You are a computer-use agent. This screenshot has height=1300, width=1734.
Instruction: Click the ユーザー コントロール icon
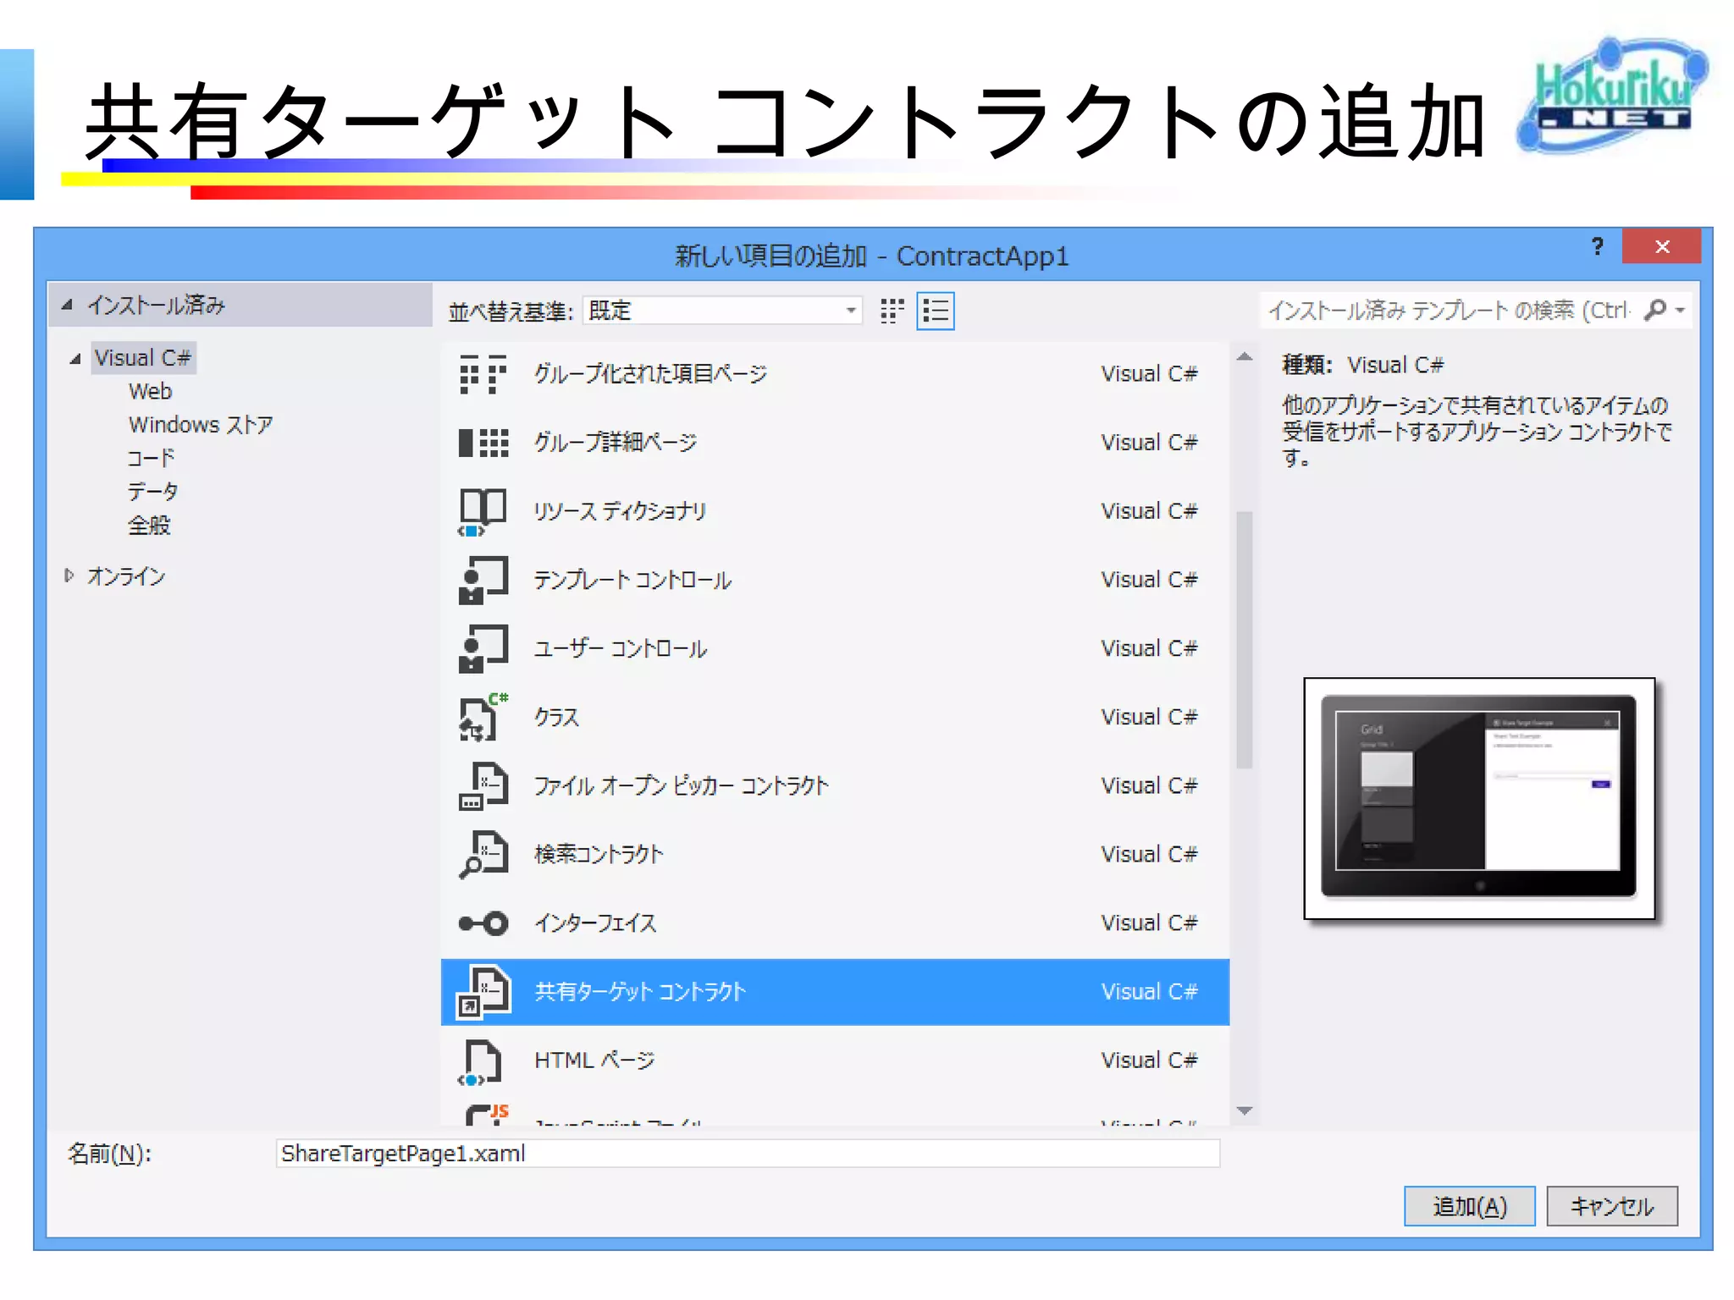483,648
